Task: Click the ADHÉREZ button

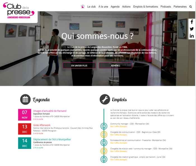Action: pyautogui.click(x=115, y=66)
